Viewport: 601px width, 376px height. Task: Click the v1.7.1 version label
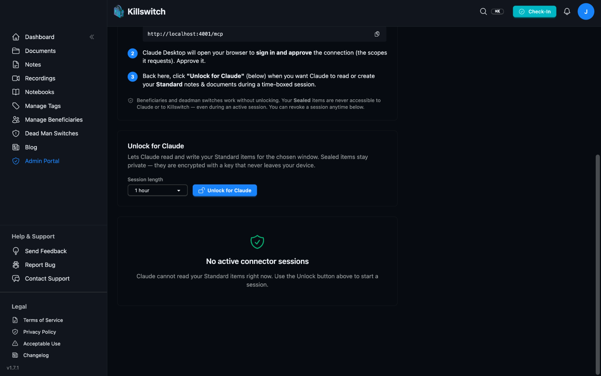pyautogui.click(x=13, y=368)
